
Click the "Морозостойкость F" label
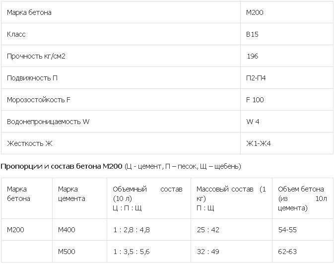click(39, 100)
